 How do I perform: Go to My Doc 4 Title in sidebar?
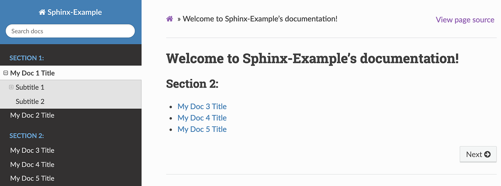pos(32,164)
